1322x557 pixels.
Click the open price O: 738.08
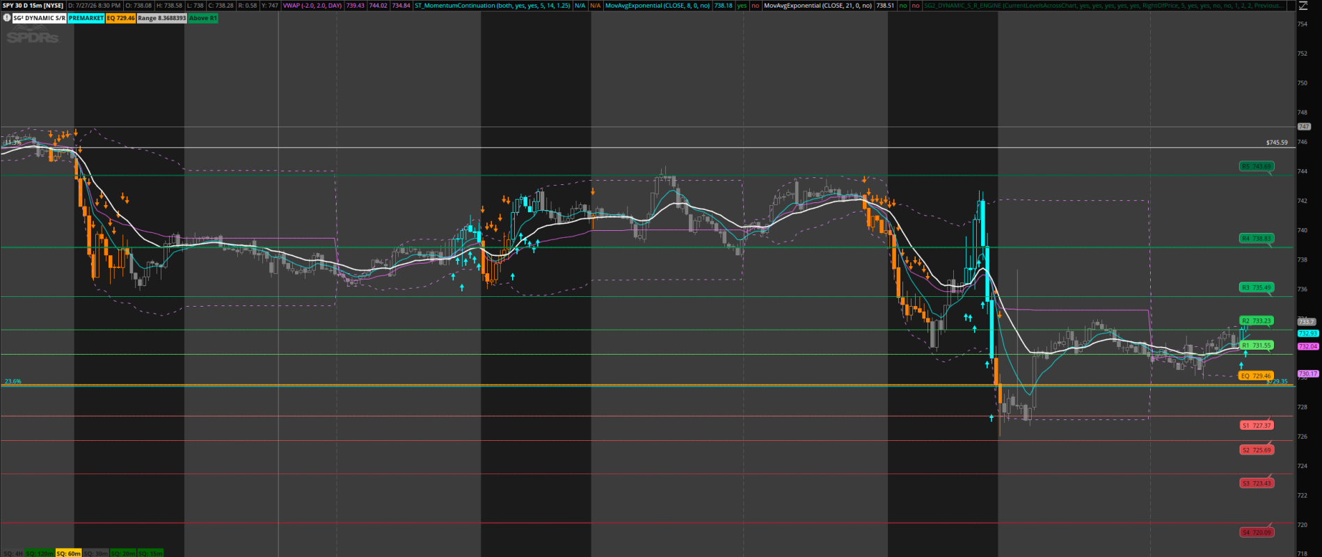point(138,6)
